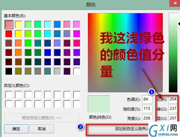
Task: Select the bright yellow basic color swatch
Action: pos(18,34)
